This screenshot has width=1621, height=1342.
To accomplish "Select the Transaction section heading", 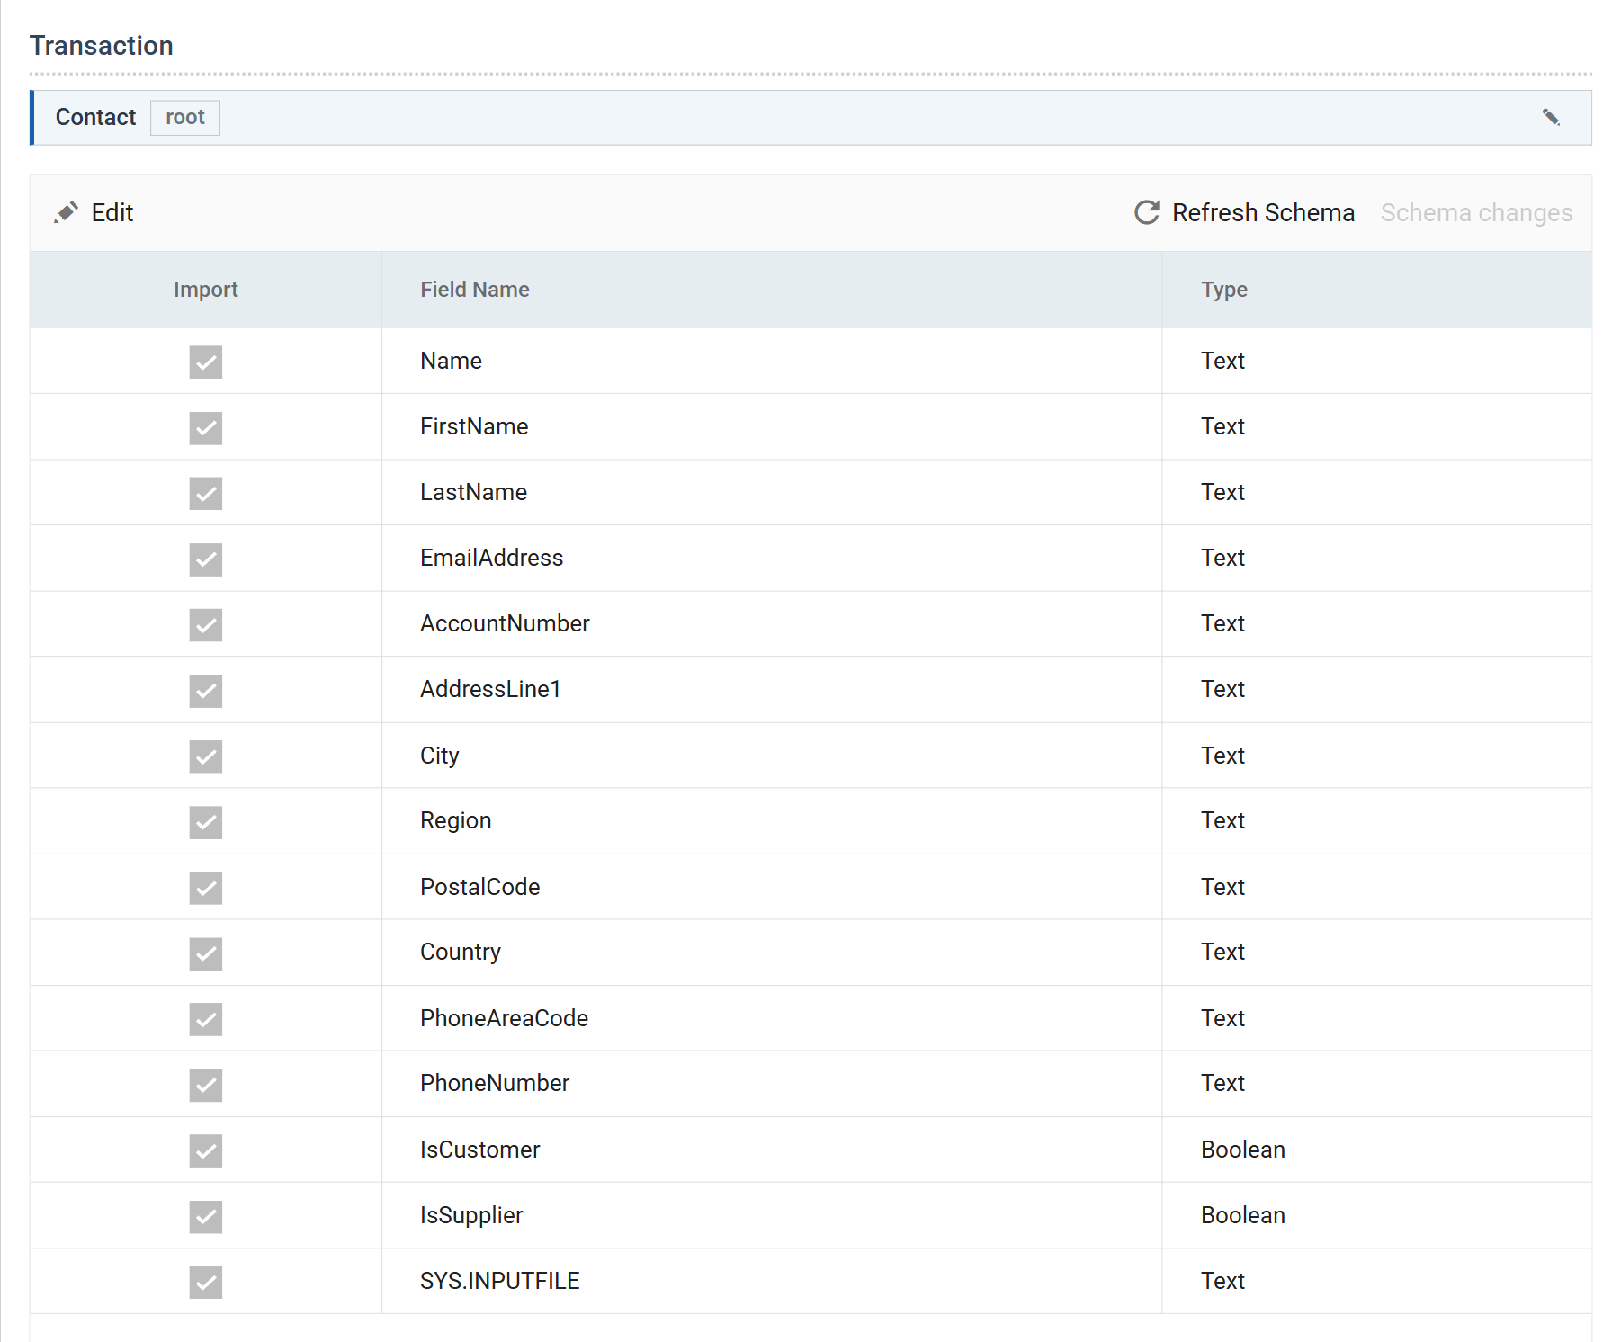I will [102, 46].
